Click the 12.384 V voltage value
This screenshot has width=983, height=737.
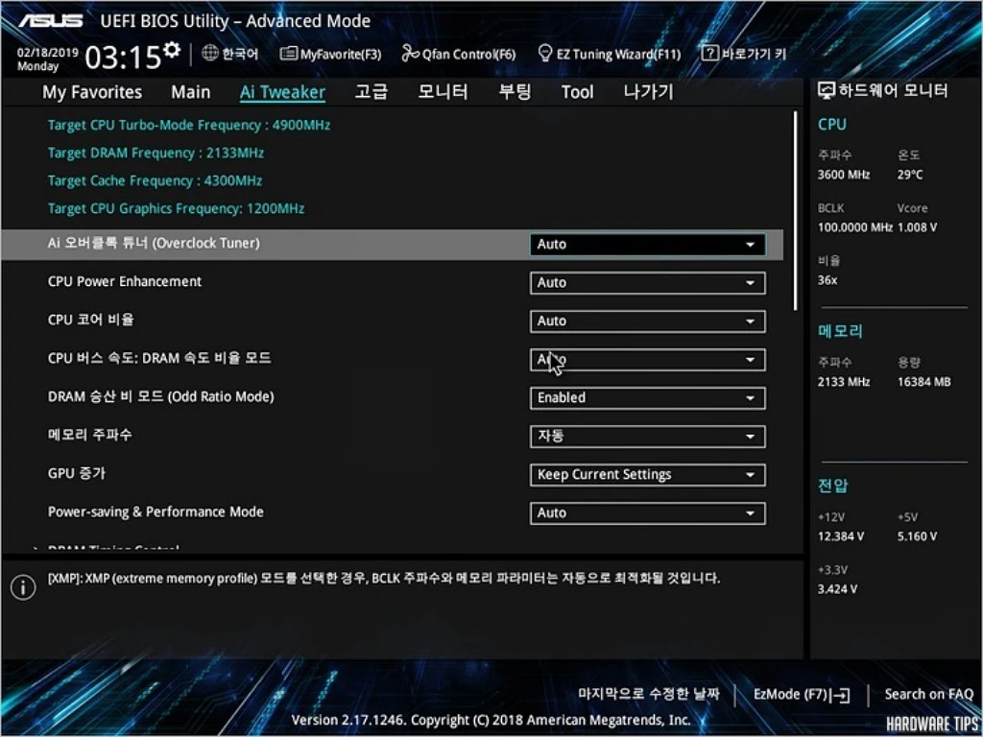841,536
